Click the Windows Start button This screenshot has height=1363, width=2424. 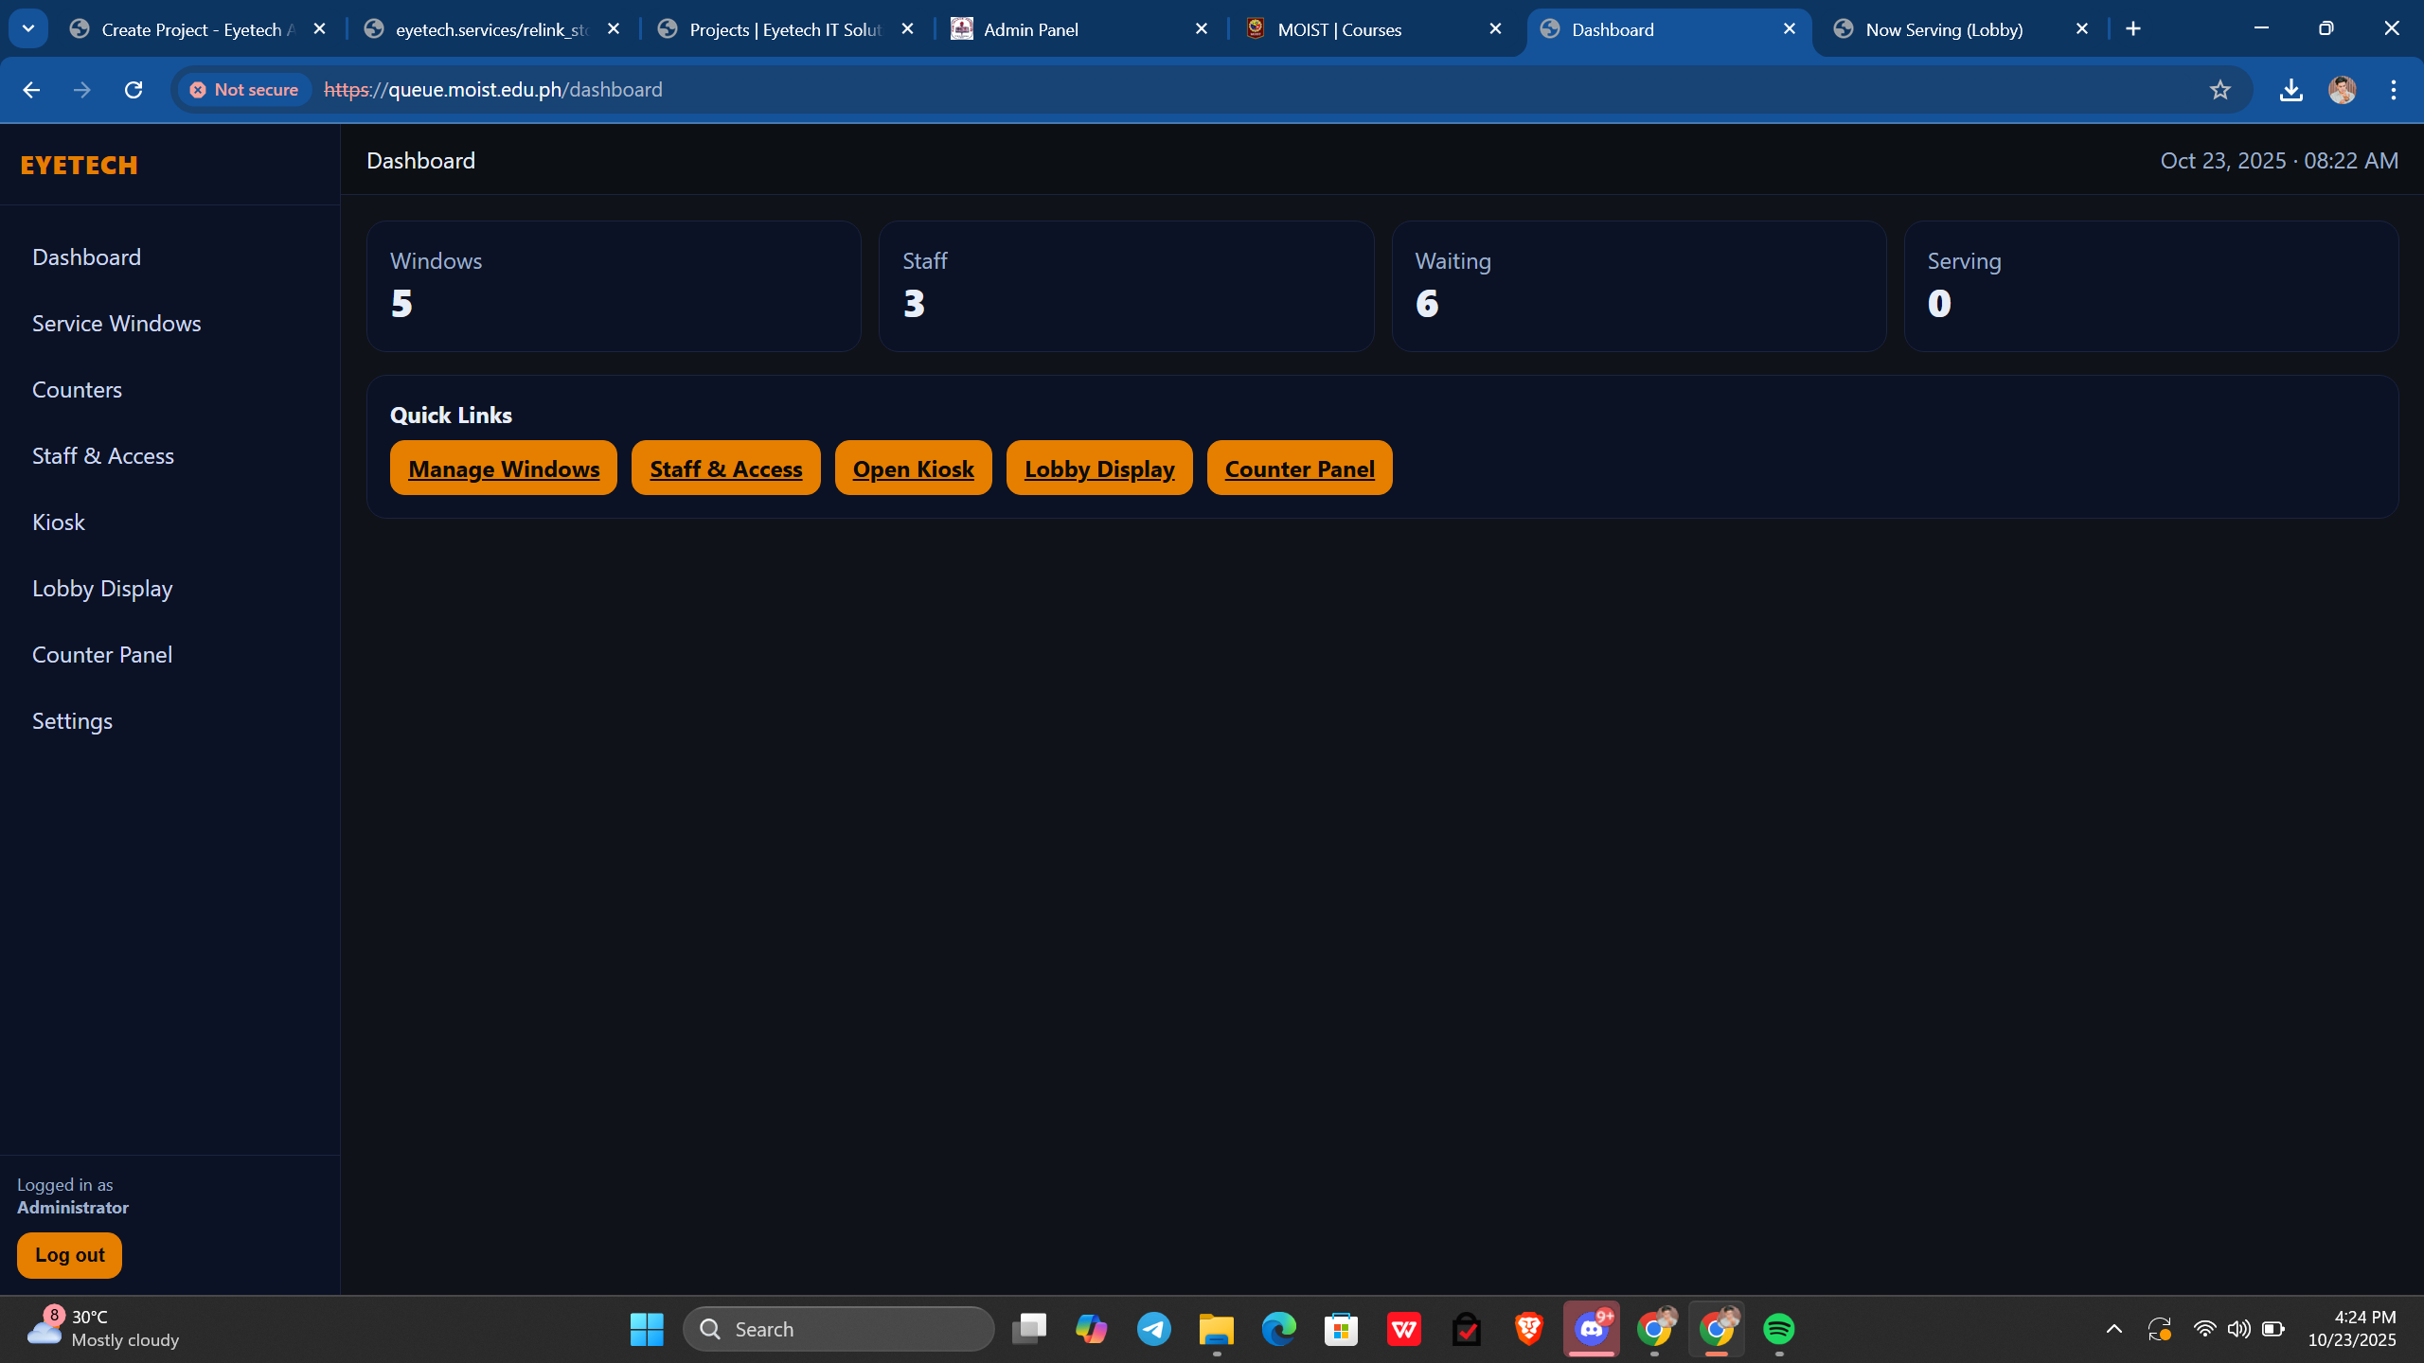[647, 1329]
